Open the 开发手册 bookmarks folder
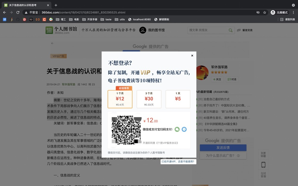This screenshot has width=298, height=186. click(90, 19)
